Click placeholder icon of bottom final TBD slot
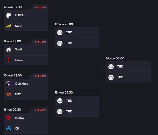The image size is (158, 135). point(111,77)
